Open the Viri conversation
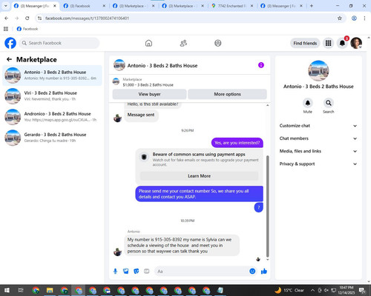This screenshot has height=296, width=371. [52, 96]
